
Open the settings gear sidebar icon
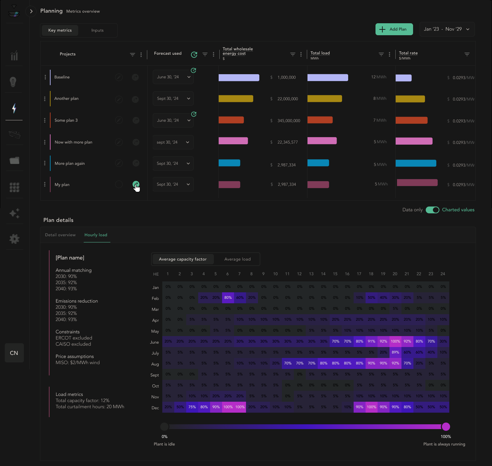point(14,239)
